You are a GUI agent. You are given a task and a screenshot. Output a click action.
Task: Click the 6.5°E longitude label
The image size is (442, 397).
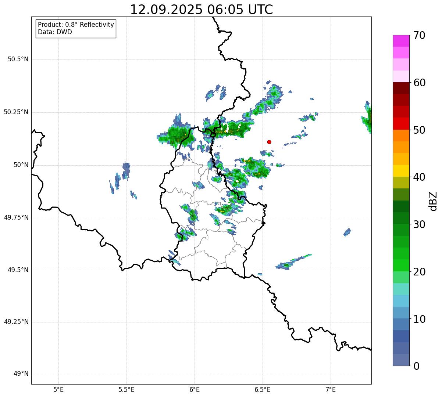(x=263, y=389)
